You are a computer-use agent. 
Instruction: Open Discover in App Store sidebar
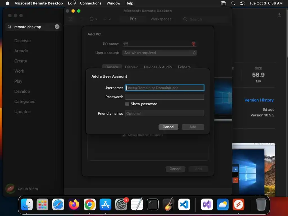(x=22, y=41)
